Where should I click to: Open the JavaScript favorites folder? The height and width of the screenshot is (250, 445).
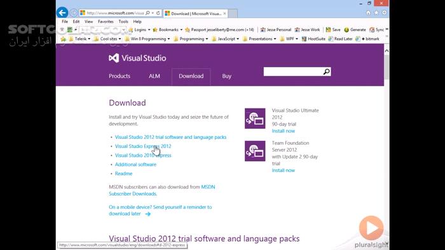coord(225,39)
